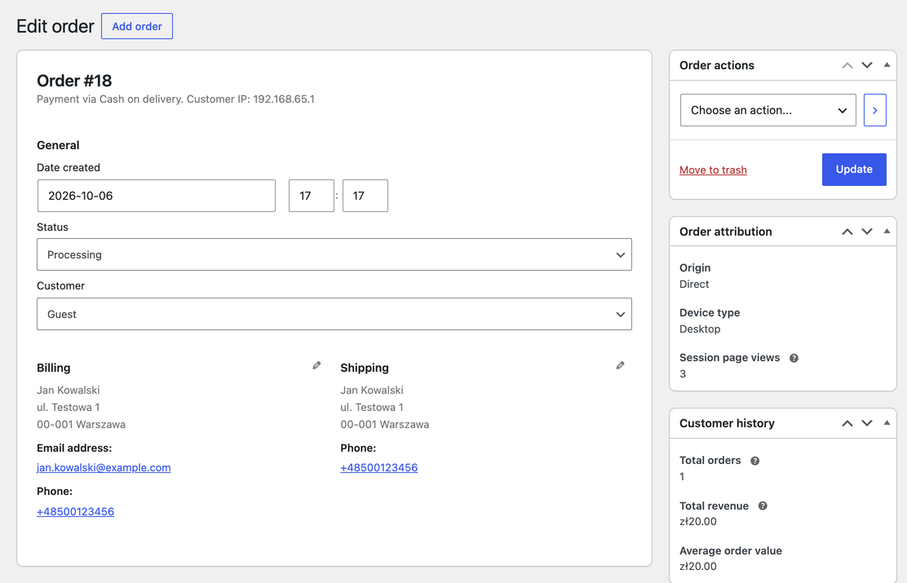Click the Average order value zł20.00

click(x=698, y=566)
